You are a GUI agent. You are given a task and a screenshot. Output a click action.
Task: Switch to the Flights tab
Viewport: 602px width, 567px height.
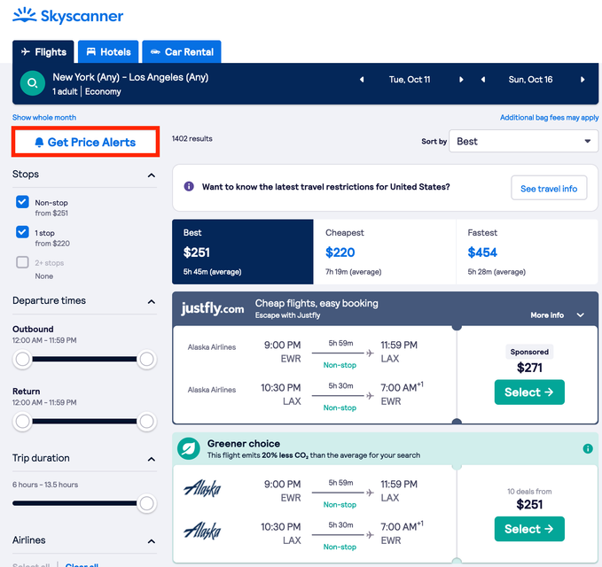click(43, 51)
